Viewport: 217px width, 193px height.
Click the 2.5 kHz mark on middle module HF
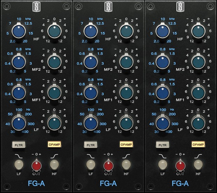click(x=85, y=41)
